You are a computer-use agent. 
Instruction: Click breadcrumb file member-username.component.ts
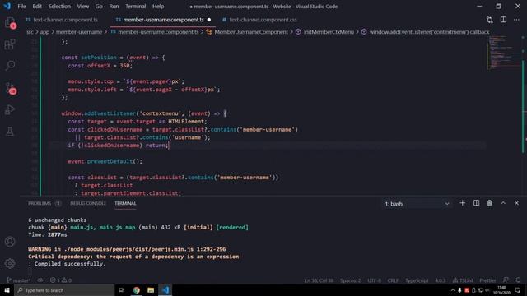pyautogui.click(x=155, y=32)
